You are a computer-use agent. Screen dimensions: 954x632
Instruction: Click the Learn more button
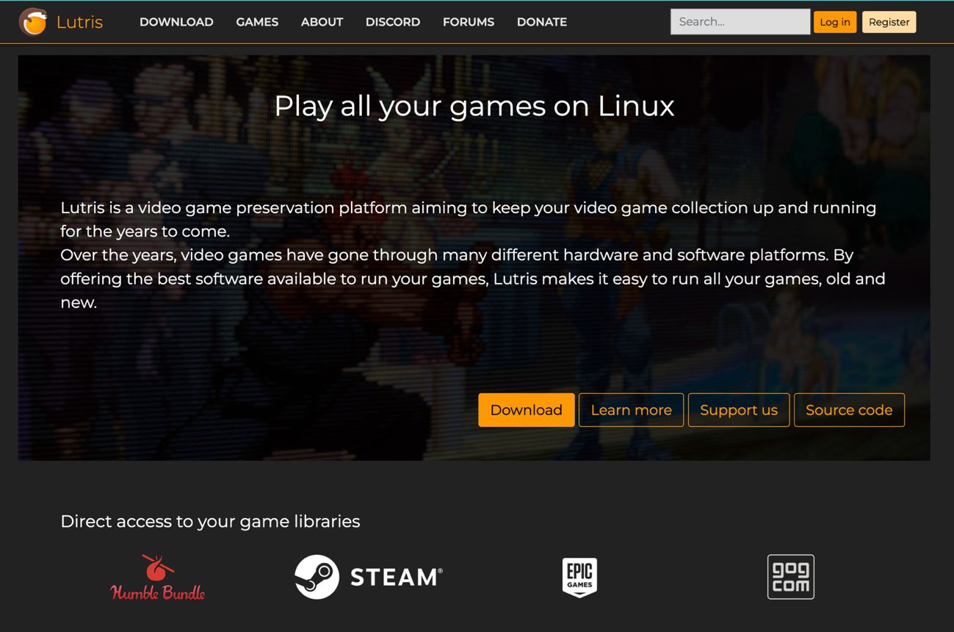(631, 410)
